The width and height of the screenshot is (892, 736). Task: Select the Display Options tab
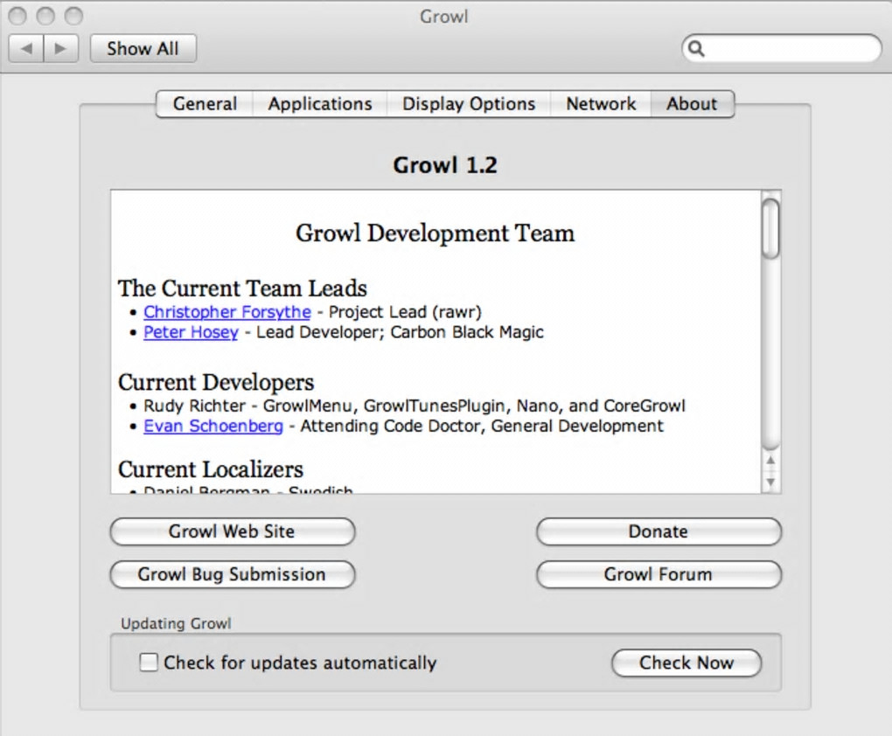pyautogui.click(x=469, y=104)
